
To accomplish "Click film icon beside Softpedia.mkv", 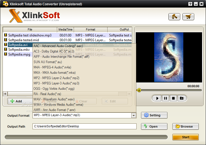I will pos(6,49).
